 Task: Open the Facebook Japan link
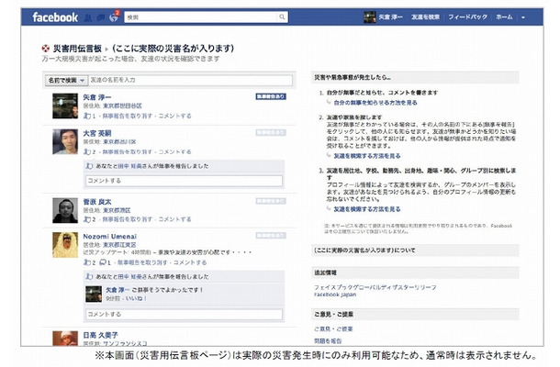coord(335,295)
